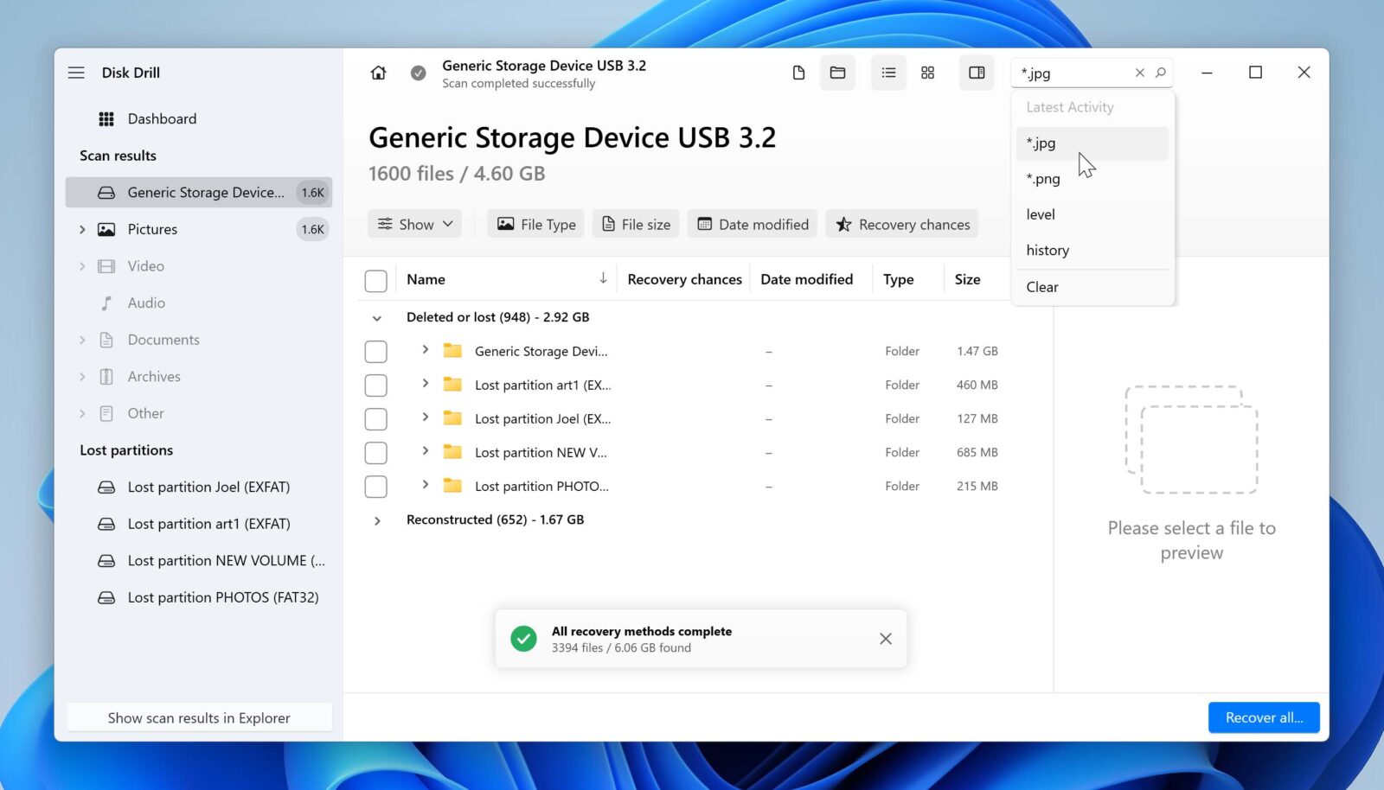Screen dimensions: 1384x790
Task: Select the file view icon
Action: click(798, 73)
